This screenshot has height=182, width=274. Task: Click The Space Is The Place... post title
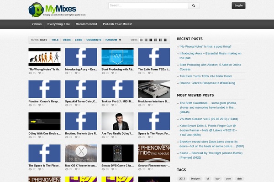click(45, 166)
